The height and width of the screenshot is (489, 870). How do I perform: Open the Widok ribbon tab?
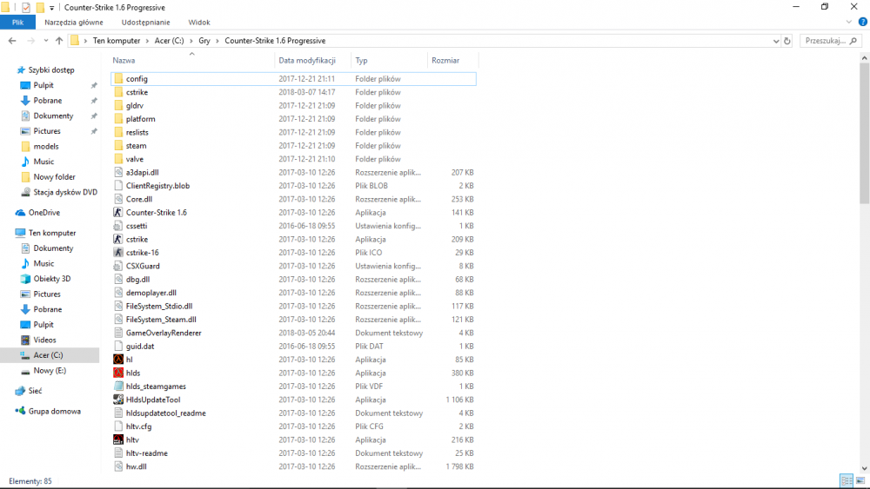coord(199,22)
